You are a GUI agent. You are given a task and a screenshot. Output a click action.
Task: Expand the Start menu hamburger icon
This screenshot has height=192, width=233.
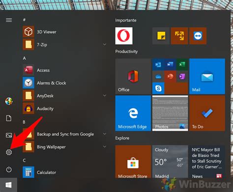pyautogui.click(x=9, y=20)
